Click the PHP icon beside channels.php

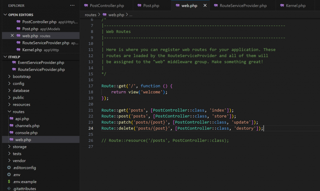(x=12, y=125)
